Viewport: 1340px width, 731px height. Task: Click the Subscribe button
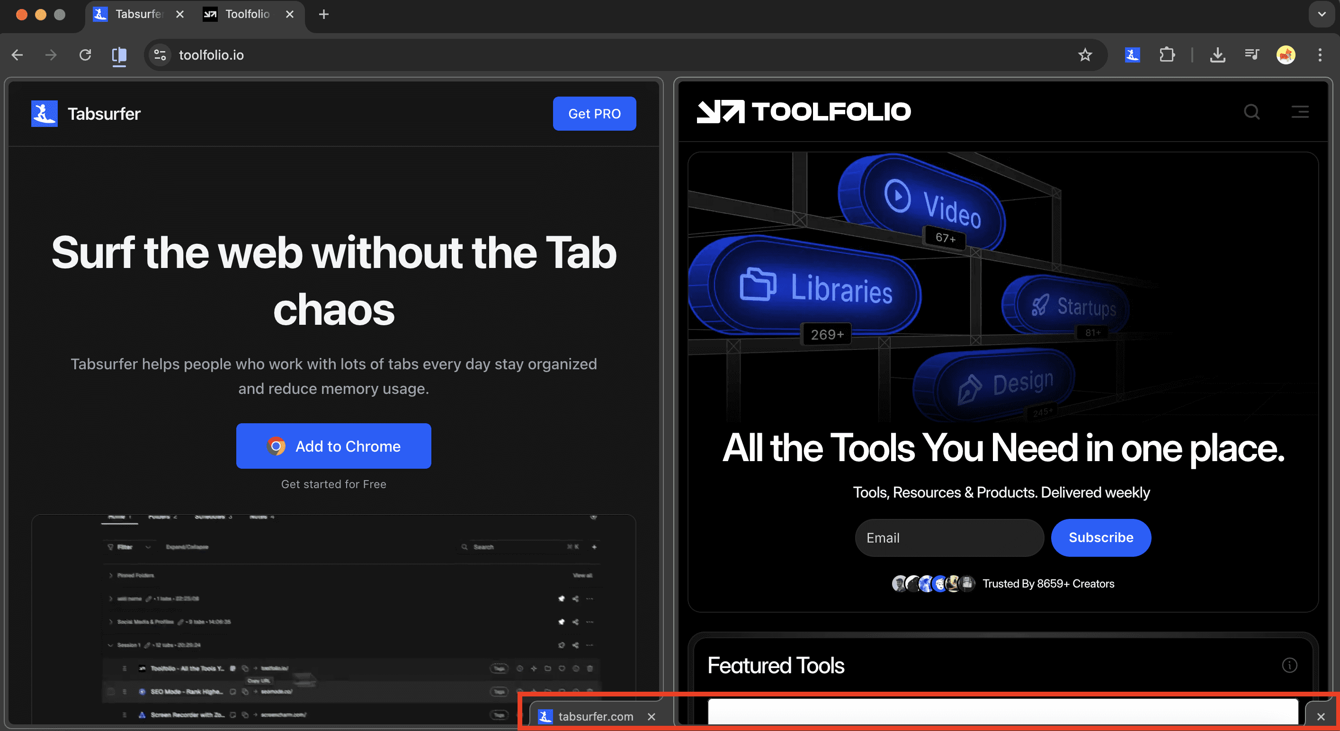coord(1101,537)
